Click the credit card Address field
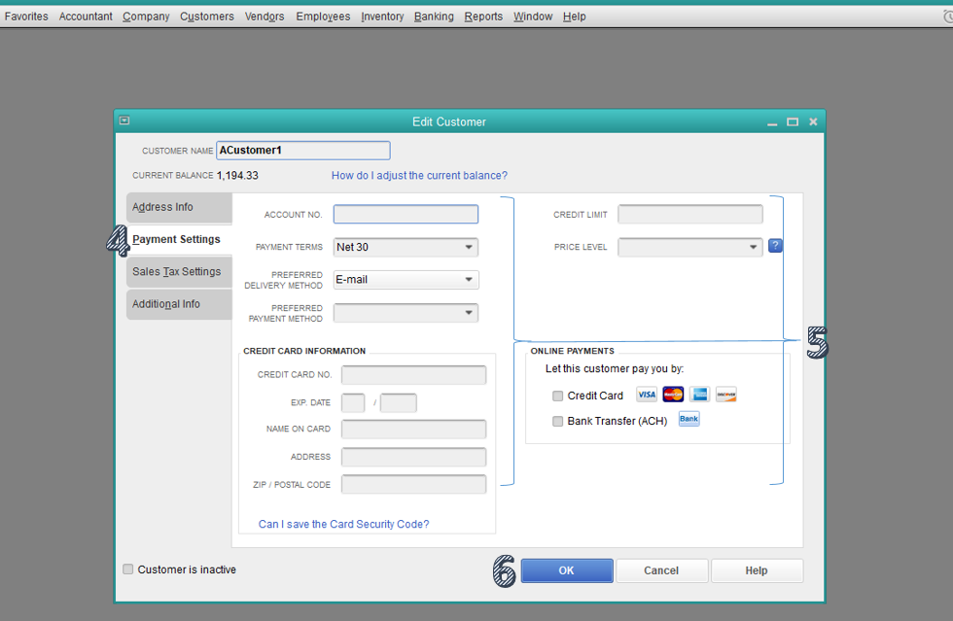The width and height of the screenshot is (953, 621). pyautogui.click(x=414, y=457)
